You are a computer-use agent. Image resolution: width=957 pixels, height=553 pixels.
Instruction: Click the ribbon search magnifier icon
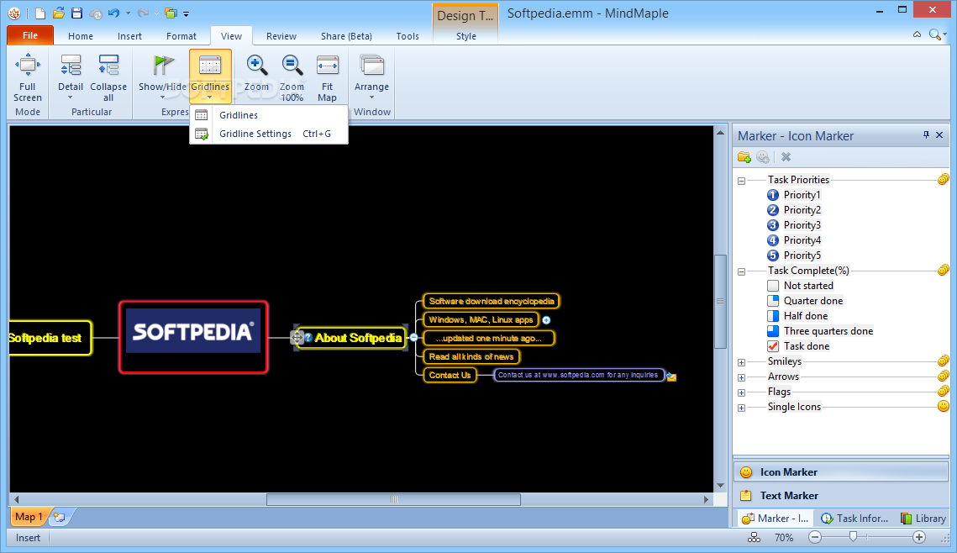[934, 34]
